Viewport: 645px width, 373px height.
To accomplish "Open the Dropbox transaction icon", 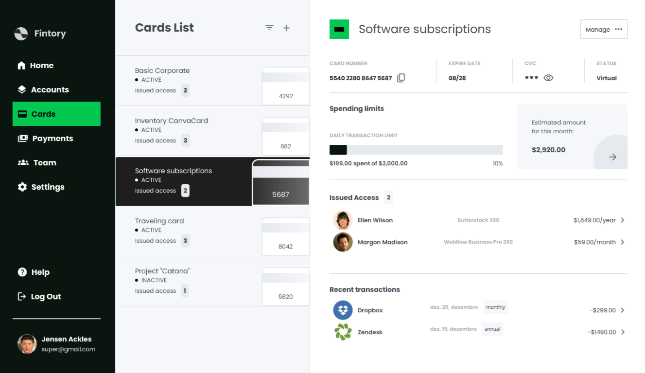I will click(343, 310).
